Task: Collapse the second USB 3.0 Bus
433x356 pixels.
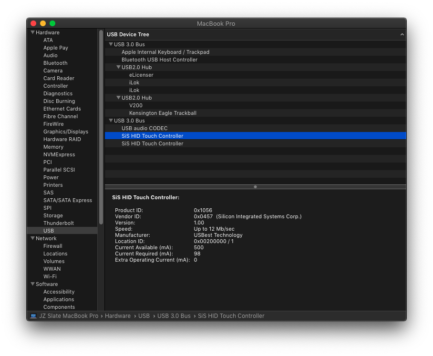Action: pos(111,121)
